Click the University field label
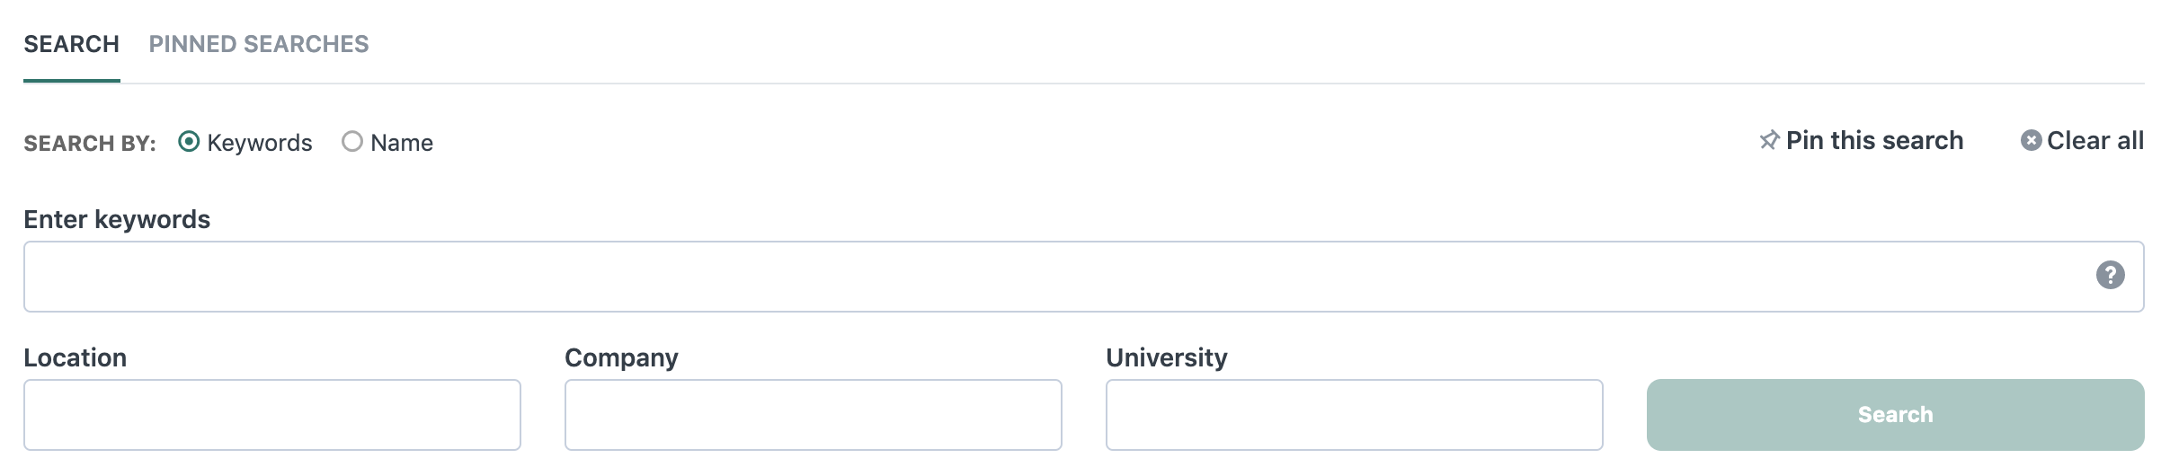Viewport: 2170px width, 476px height. (x=1167, y=358)
